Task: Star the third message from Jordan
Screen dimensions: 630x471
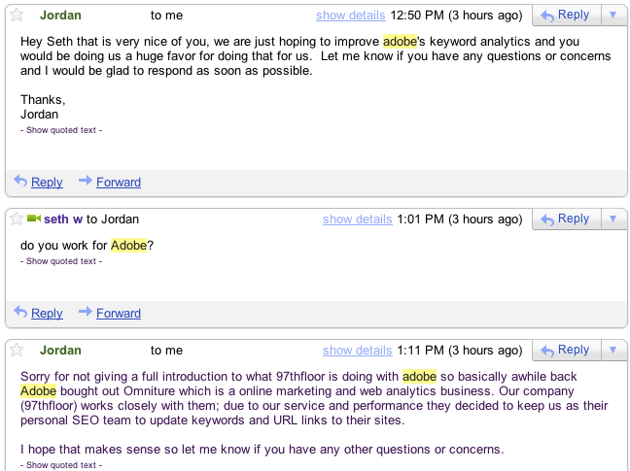Action: point(16,351)
